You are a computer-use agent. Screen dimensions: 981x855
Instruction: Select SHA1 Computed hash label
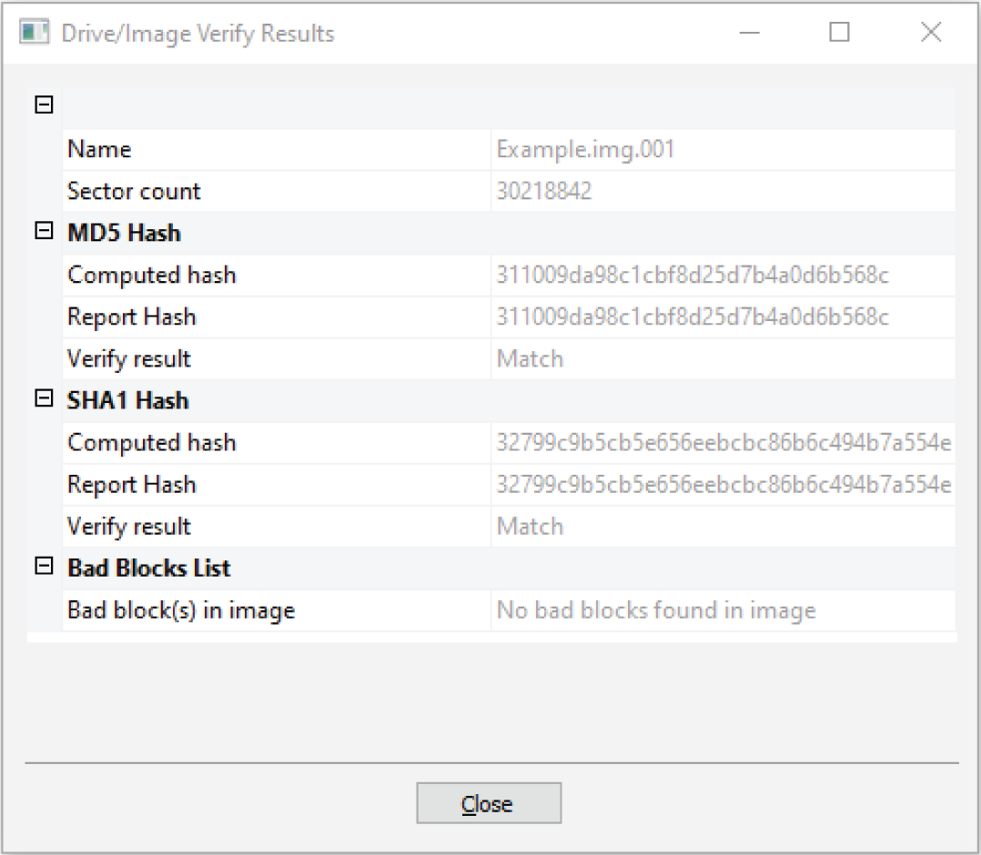coord(152,443)
